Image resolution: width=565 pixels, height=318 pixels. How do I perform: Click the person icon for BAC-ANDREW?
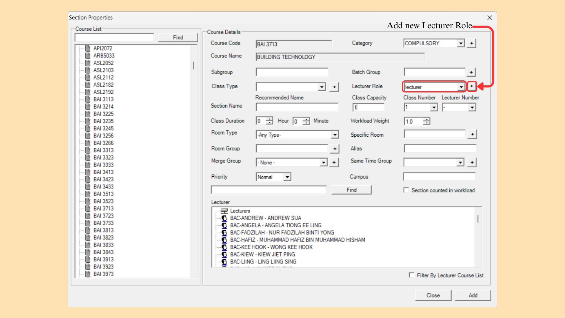(224, 218)
